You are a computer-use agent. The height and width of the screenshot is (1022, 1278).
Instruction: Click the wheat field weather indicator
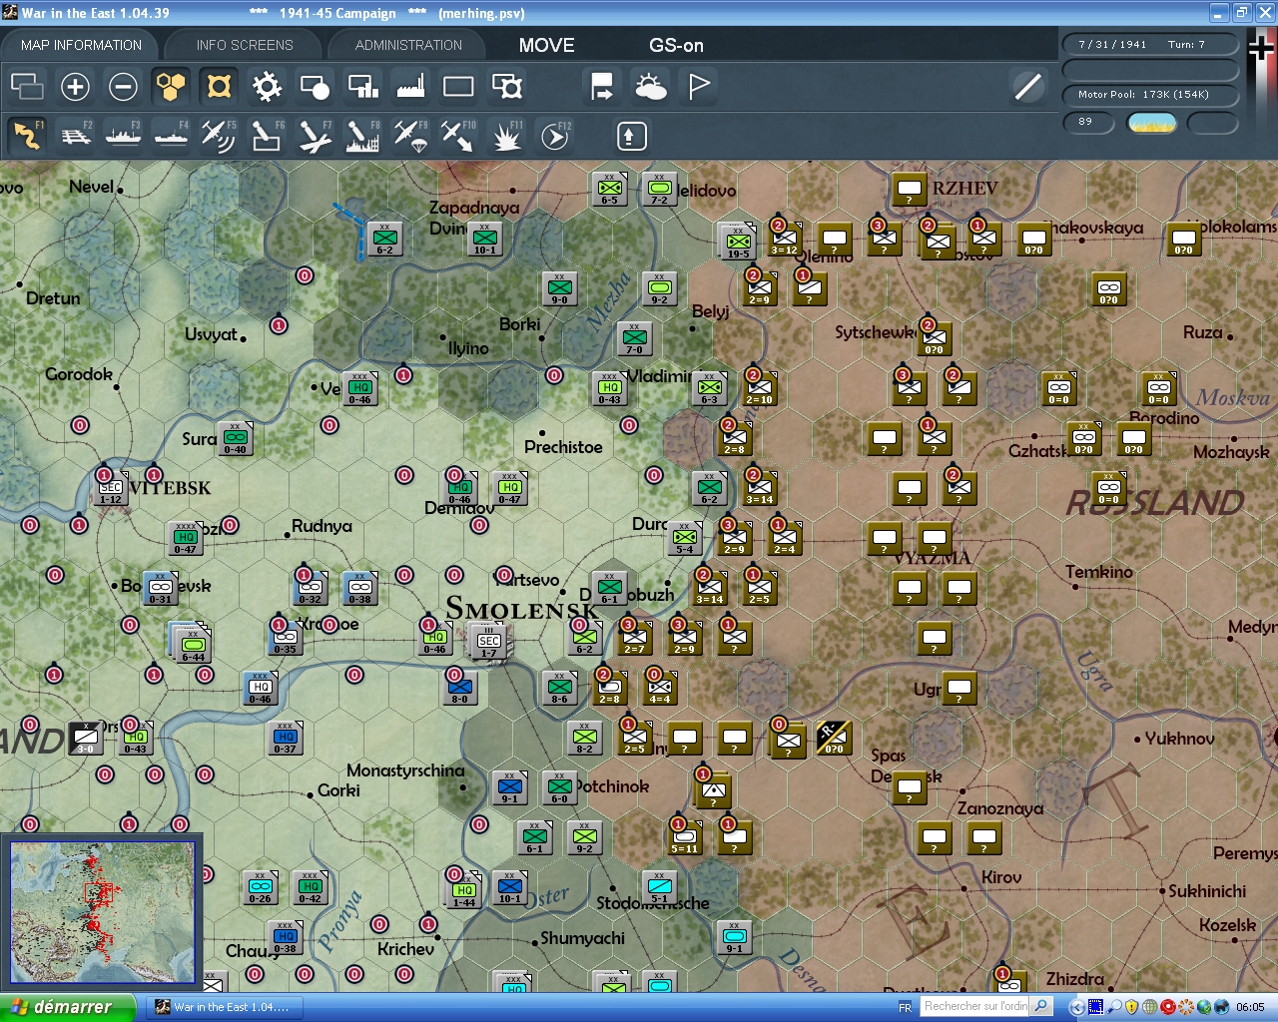[1151, 123]
